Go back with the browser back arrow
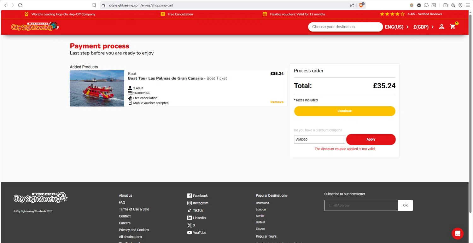473x243 pixels. [5, 5]
